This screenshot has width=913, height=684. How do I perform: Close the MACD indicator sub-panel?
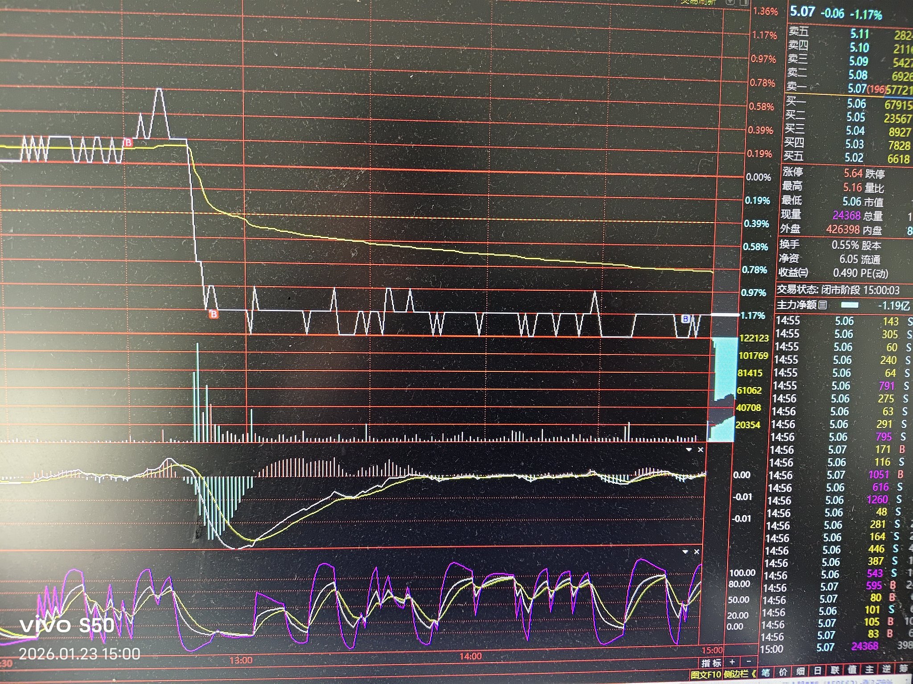coord(700,450)
